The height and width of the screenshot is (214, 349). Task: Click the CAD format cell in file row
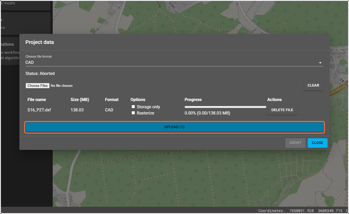tap(109, 110)
